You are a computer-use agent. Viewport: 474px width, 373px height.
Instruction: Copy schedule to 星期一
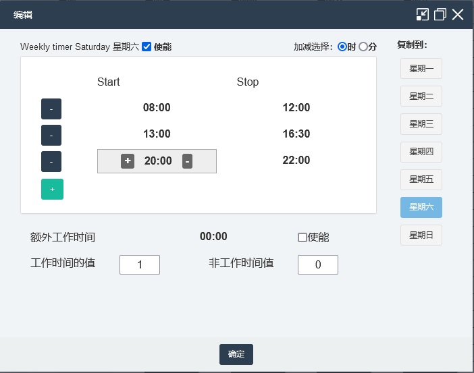tap(421, 68)
